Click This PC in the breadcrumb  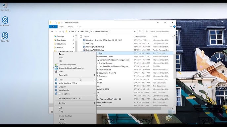point(74,31)
